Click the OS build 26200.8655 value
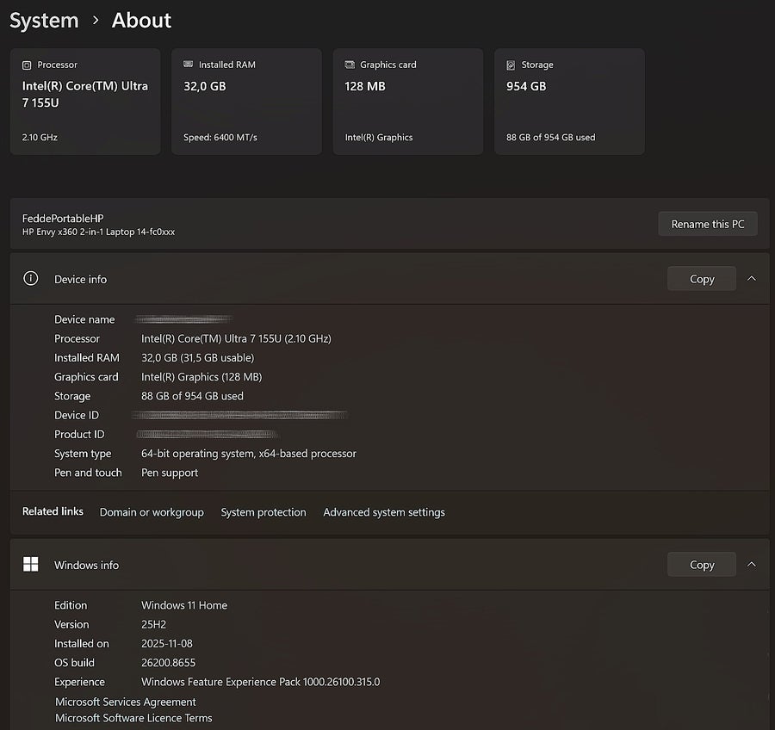This screenshot has height=730, width=775. [169, 663]
